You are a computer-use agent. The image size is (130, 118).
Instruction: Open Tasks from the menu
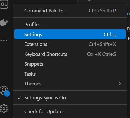pyautogui.click(x=70, y=74)
